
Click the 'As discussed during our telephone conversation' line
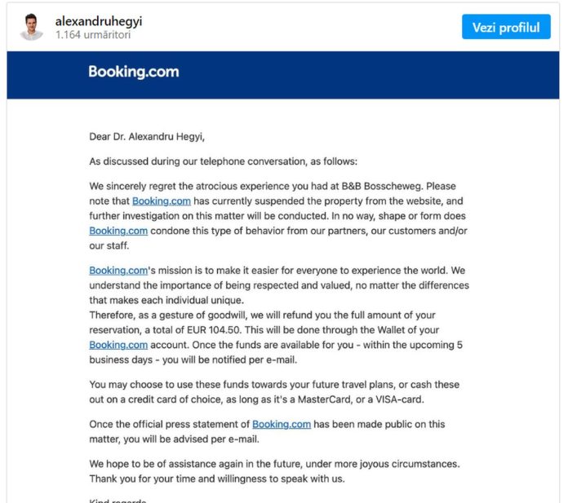[223, 161]
